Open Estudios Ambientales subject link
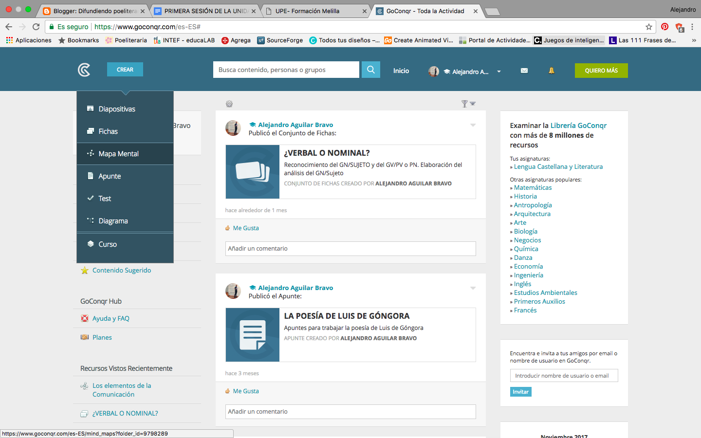 (x=546, y=292)
